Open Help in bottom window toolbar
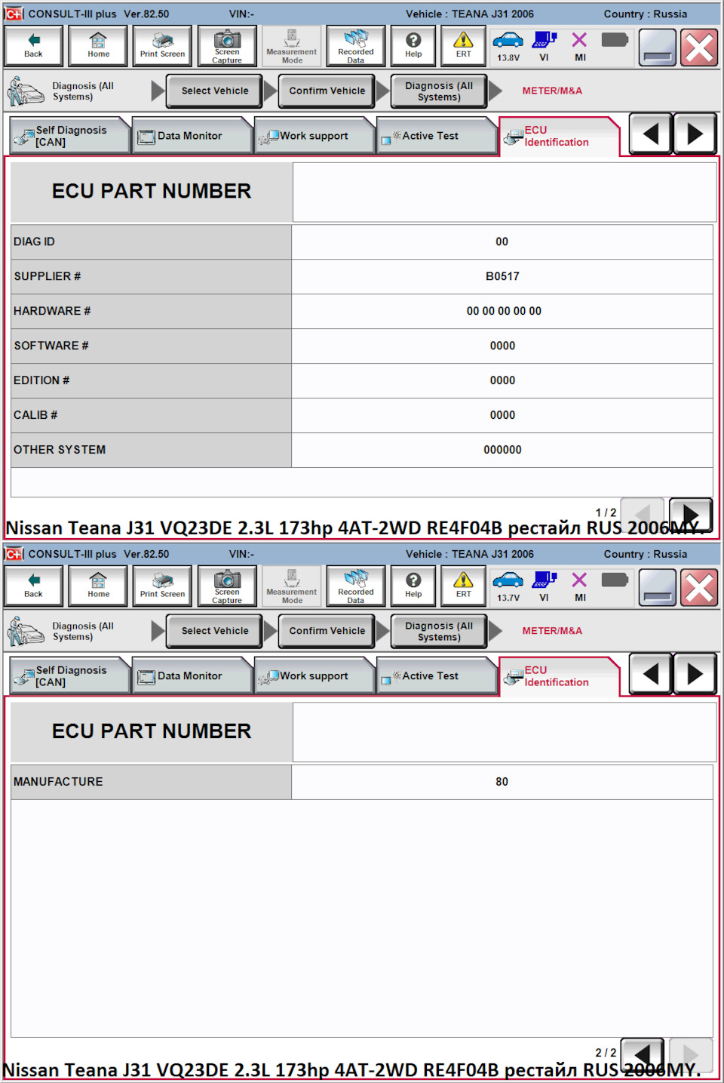 (413, 586)
